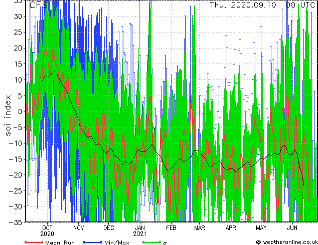Click the 'NOV' x-axis label
Viewport: 318px width, 245px height.
pos(78,228)
